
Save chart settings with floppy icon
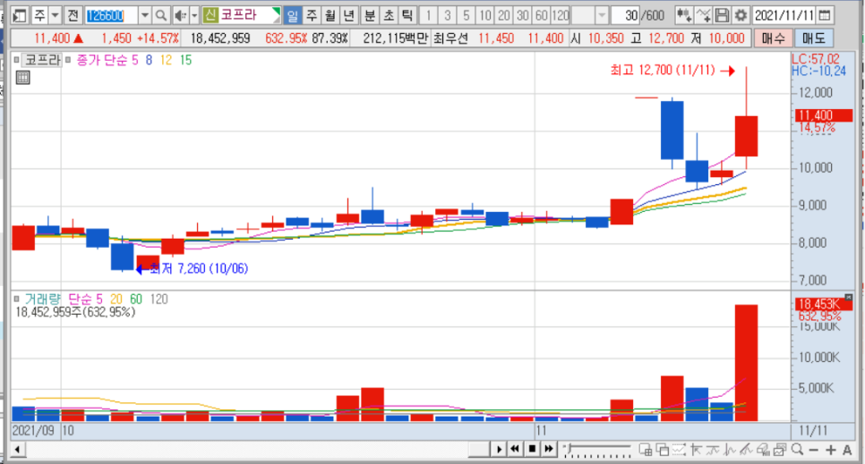tap(722, 15)
